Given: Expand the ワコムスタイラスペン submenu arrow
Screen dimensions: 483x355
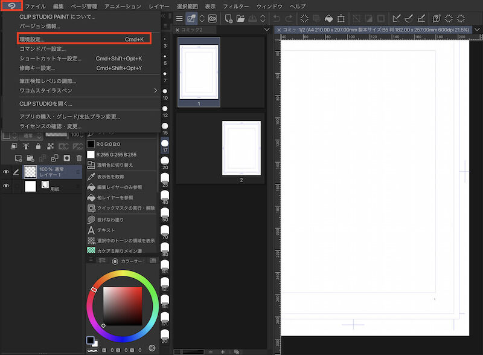Looking at the screenshot, I should pyautogui.click(x=155, y=90).
